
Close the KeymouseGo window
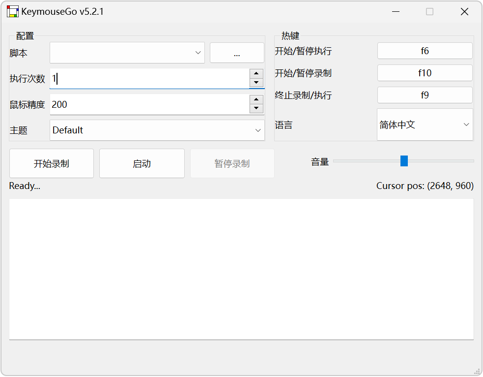(464, 12)
